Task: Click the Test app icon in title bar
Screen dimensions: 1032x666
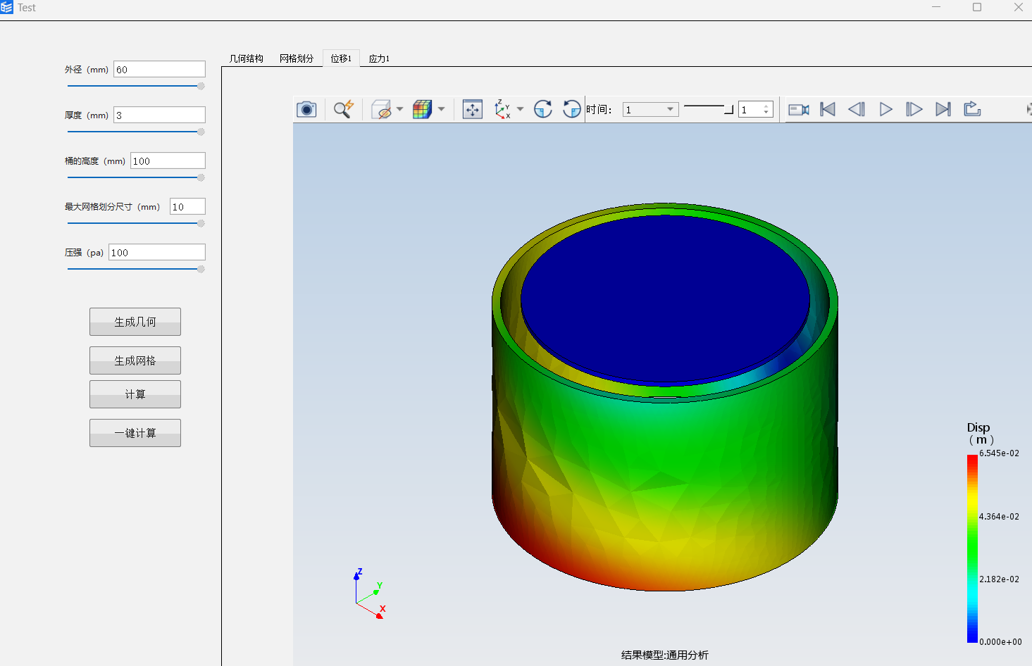Action: coord(7,7)
